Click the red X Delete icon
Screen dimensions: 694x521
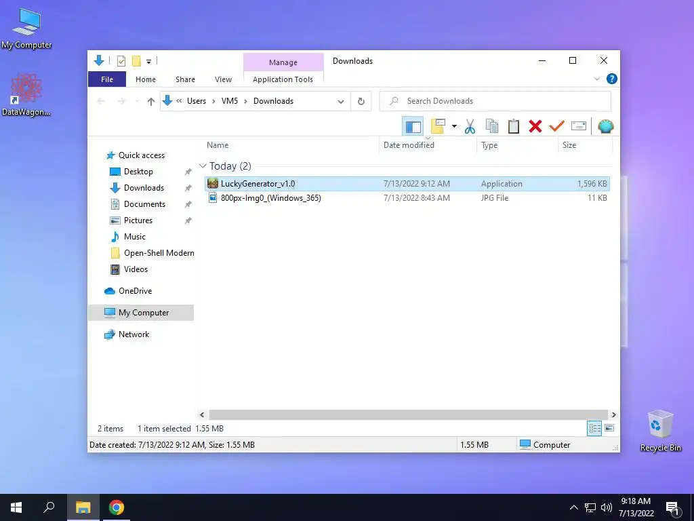[535, 126]
